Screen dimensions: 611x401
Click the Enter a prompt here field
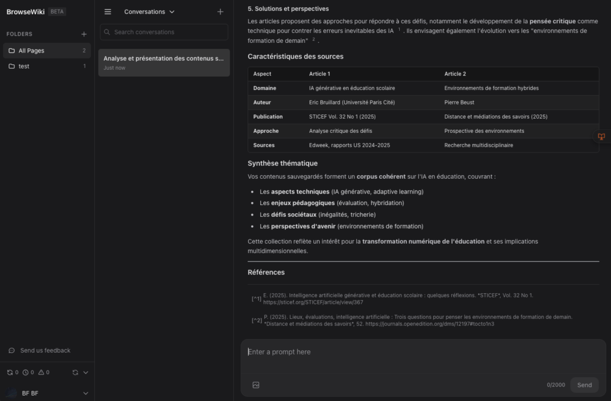coord(418,352)
